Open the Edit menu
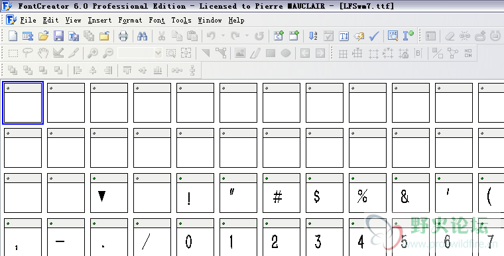 [51, 21]
